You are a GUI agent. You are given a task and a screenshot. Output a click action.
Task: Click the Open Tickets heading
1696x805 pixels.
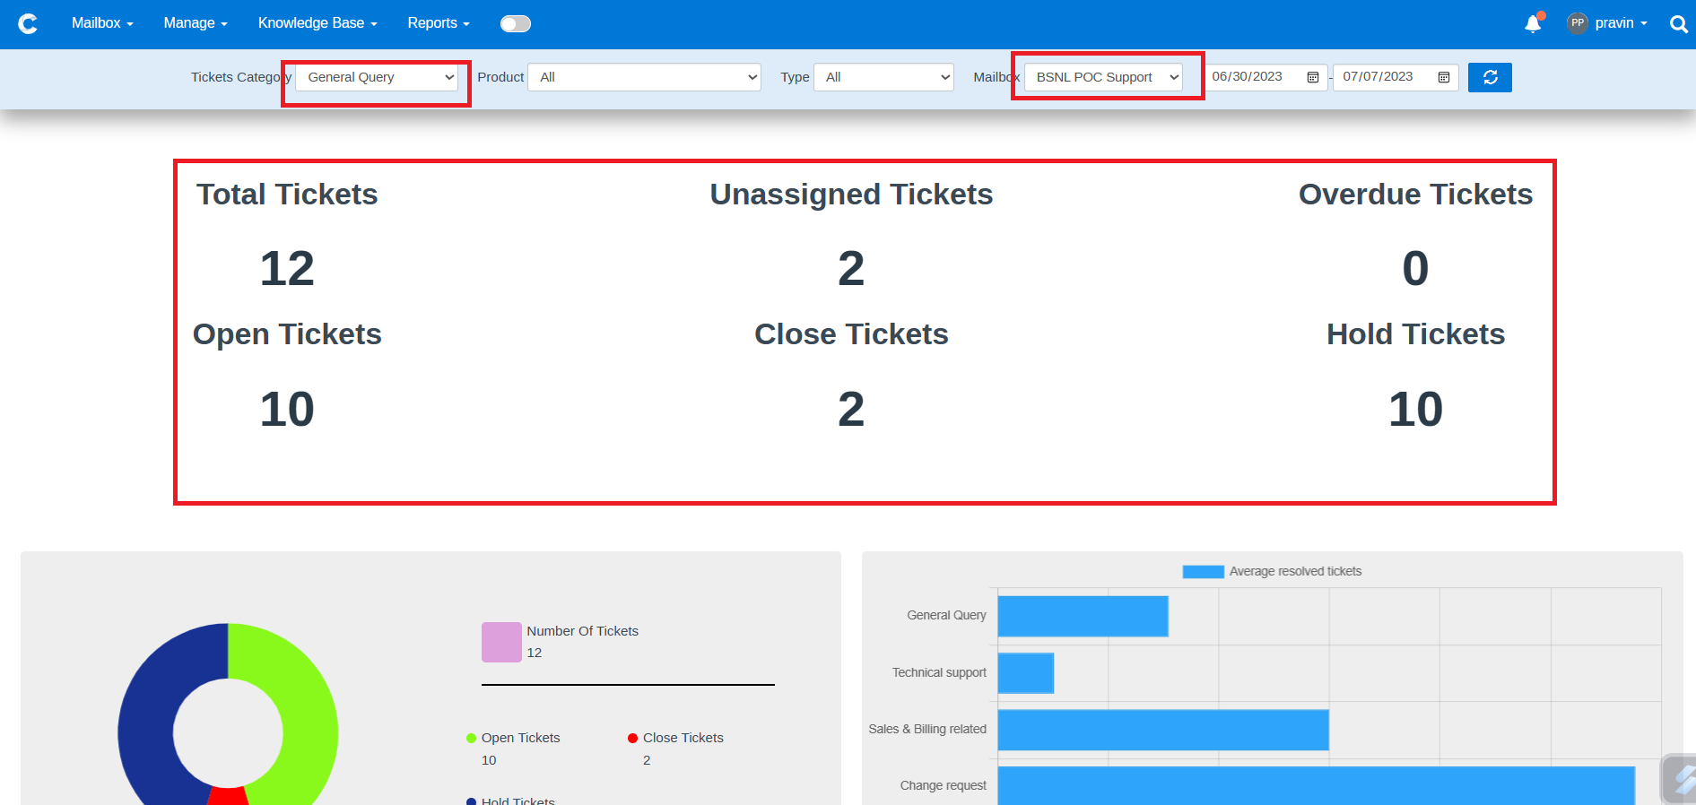click(x=287, y=334)
